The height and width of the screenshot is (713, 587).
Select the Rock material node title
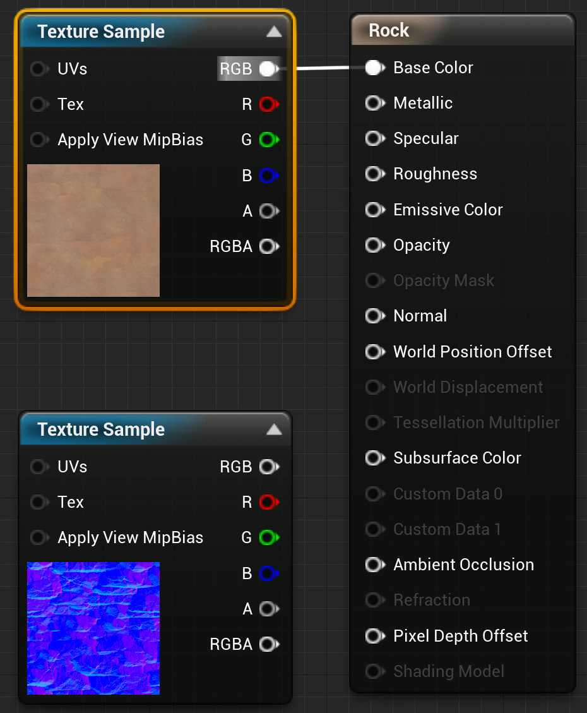389,30
